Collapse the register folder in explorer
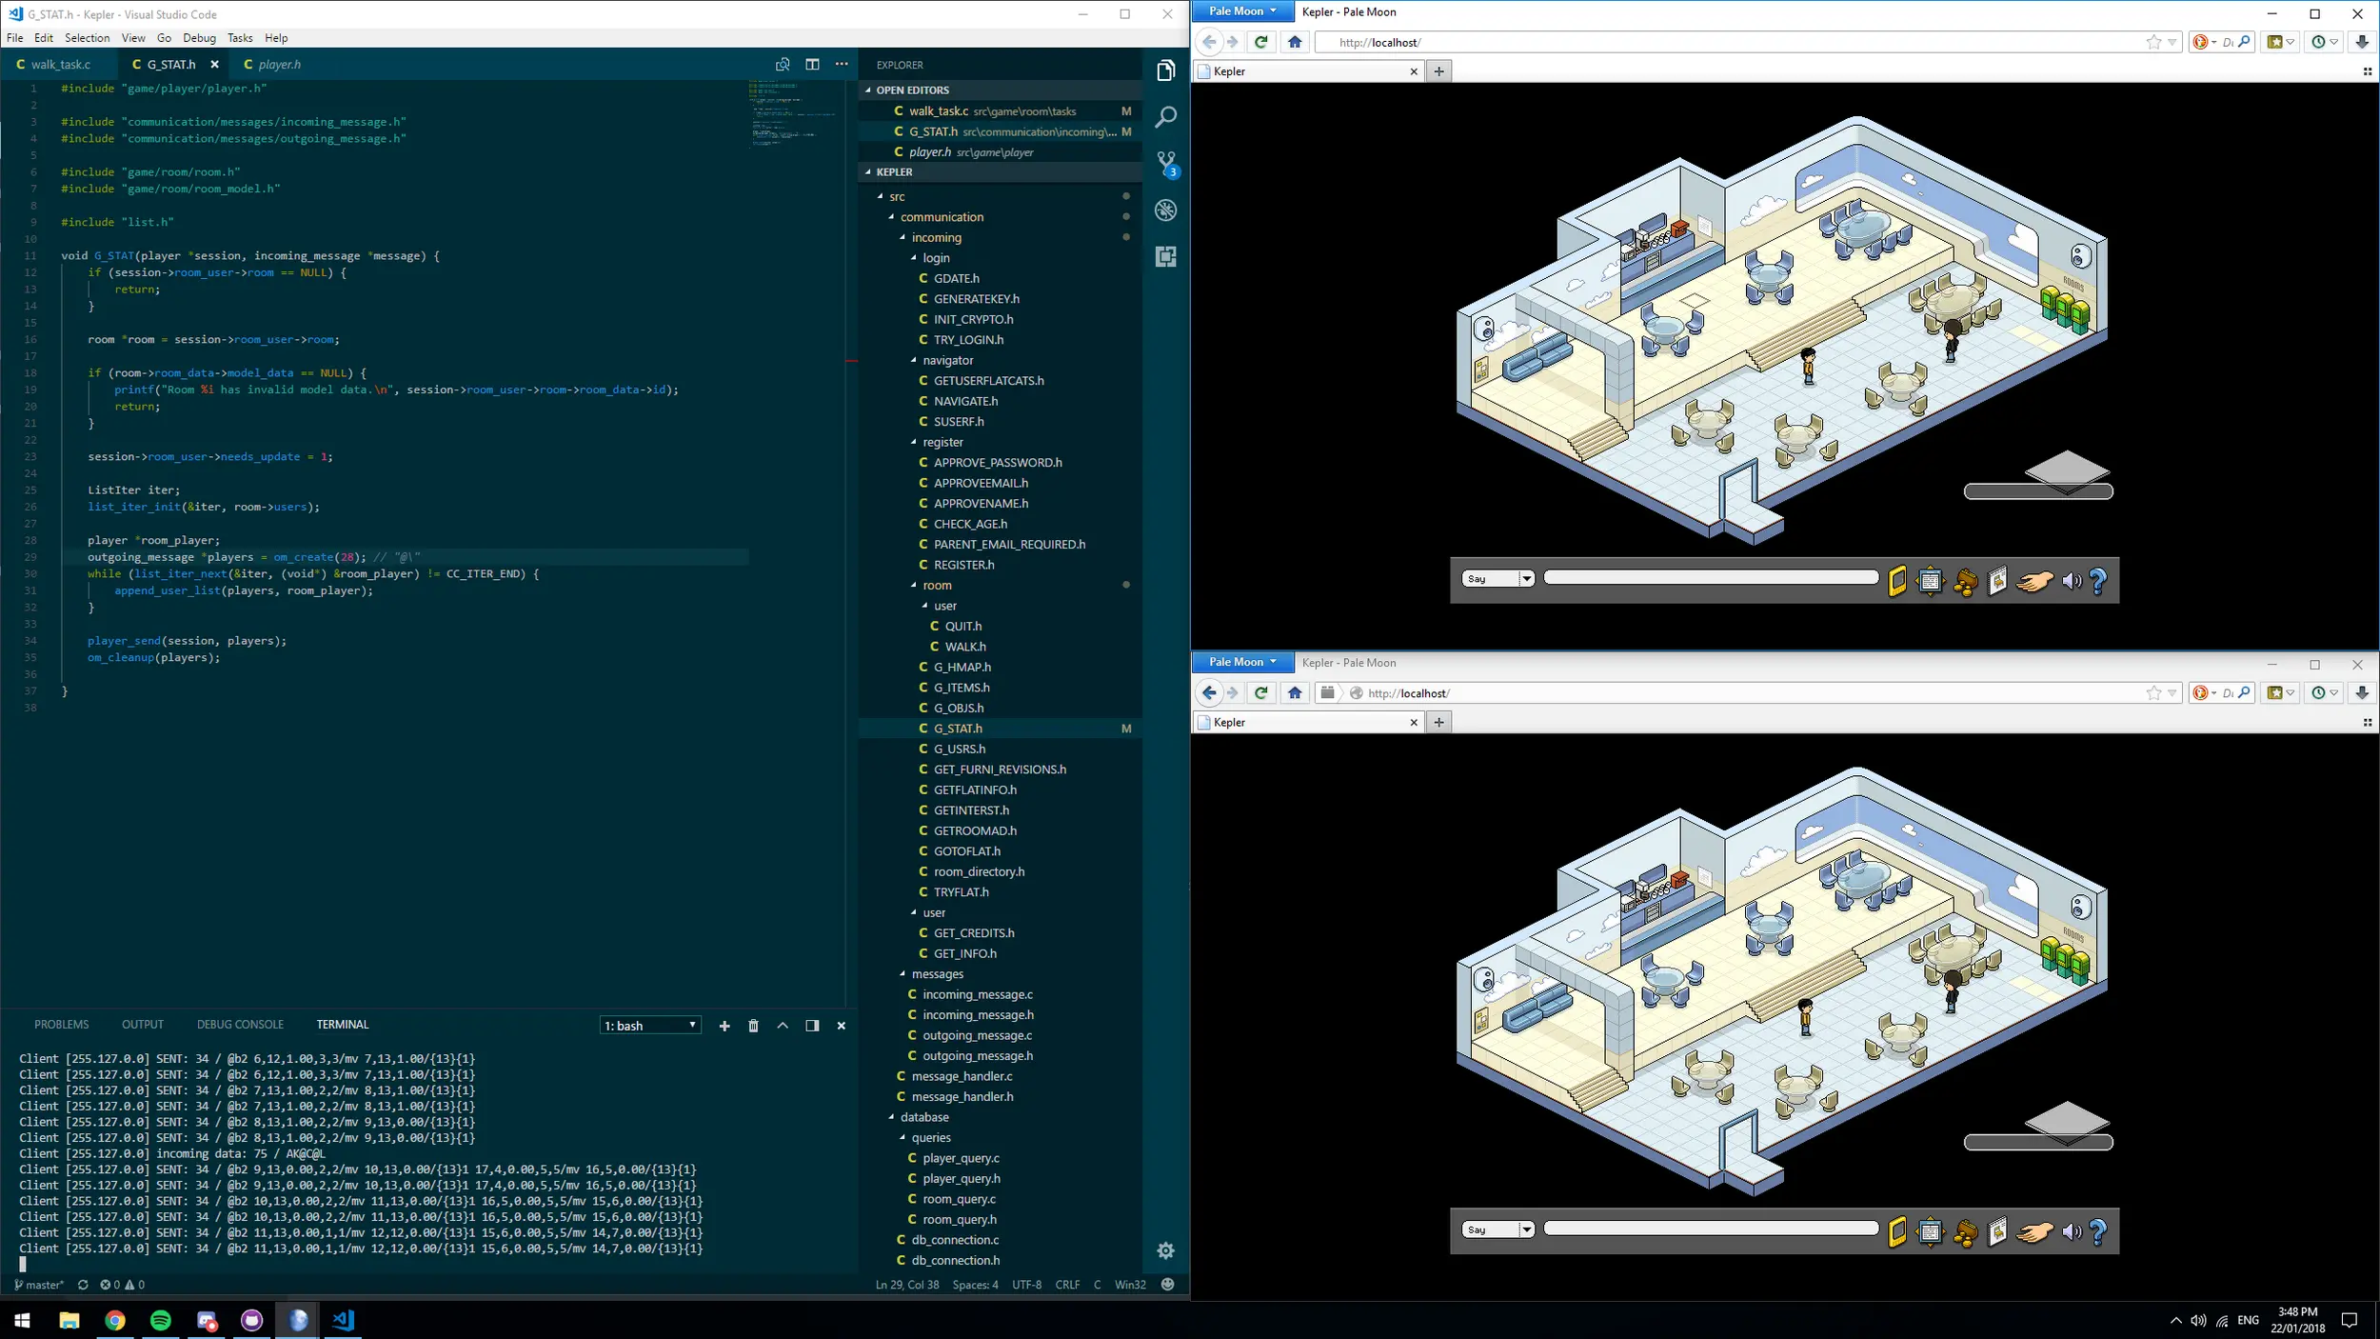Screen dimensions: 2380x1339 point(942,442)
